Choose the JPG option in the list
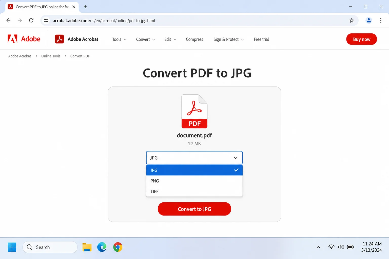Screen dimensions: 389x259 pyautogui.click(x=194, y=170)
